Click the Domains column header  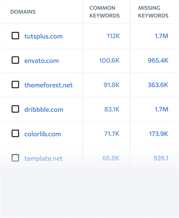(x=23, y=12)
